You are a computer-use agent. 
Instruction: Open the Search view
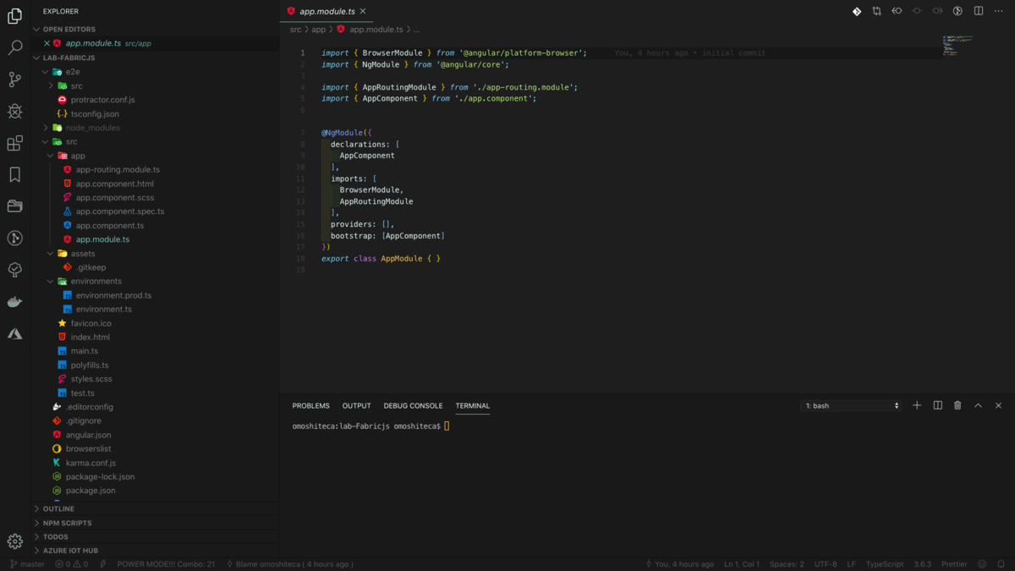[x=14, y=48]
